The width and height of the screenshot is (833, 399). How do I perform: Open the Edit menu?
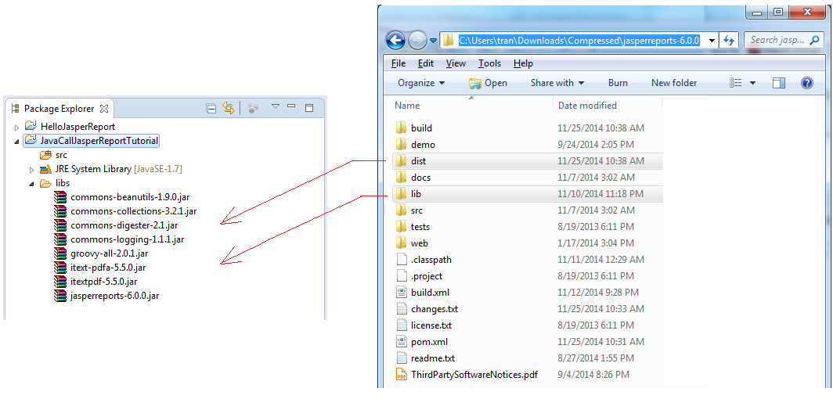click(426, 63)
